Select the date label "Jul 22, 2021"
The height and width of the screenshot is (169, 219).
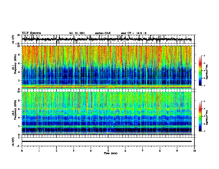click(x=77, y=33)
